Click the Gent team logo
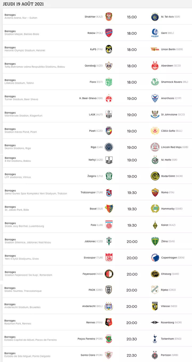Image resolution: width=192 pixels, height=362 pixels. (155, 33)
